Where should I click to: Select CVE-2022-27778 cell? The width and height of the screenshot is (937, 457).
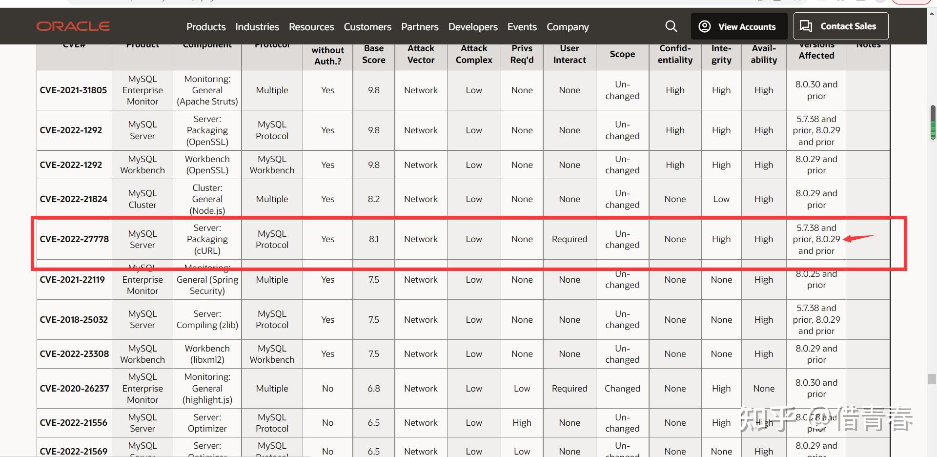(x=74, y=239)
